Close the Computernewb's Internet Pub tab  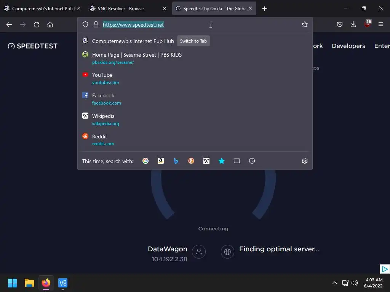[x=79, y=8]
